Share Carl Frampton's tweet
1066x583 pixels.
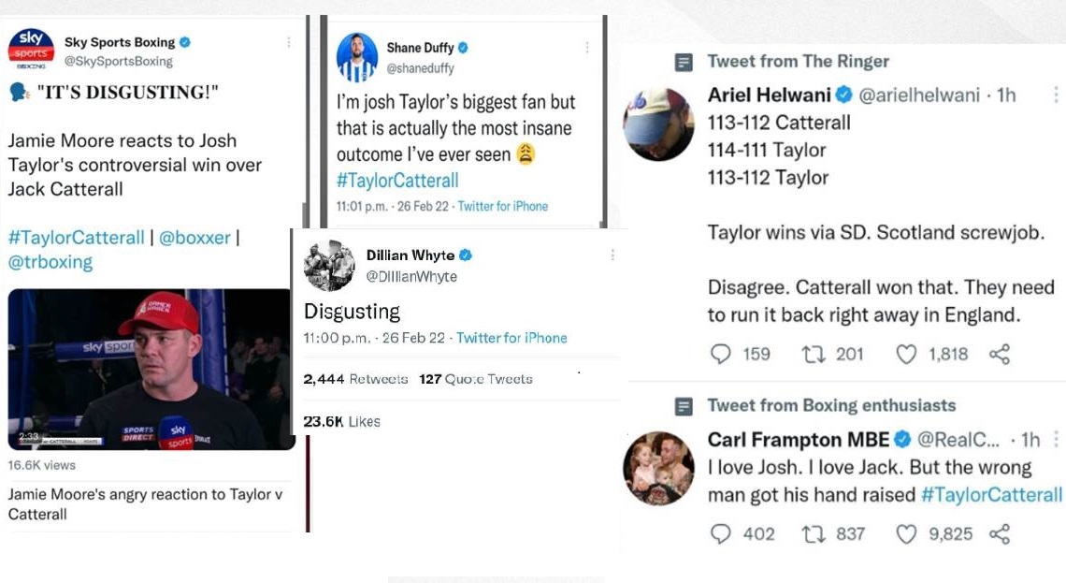1000,533
